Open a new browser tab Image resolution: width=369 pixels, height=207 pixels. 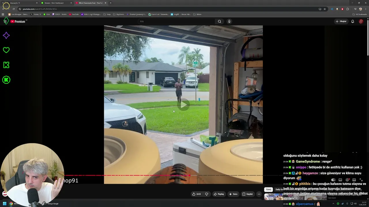(111, 3)
